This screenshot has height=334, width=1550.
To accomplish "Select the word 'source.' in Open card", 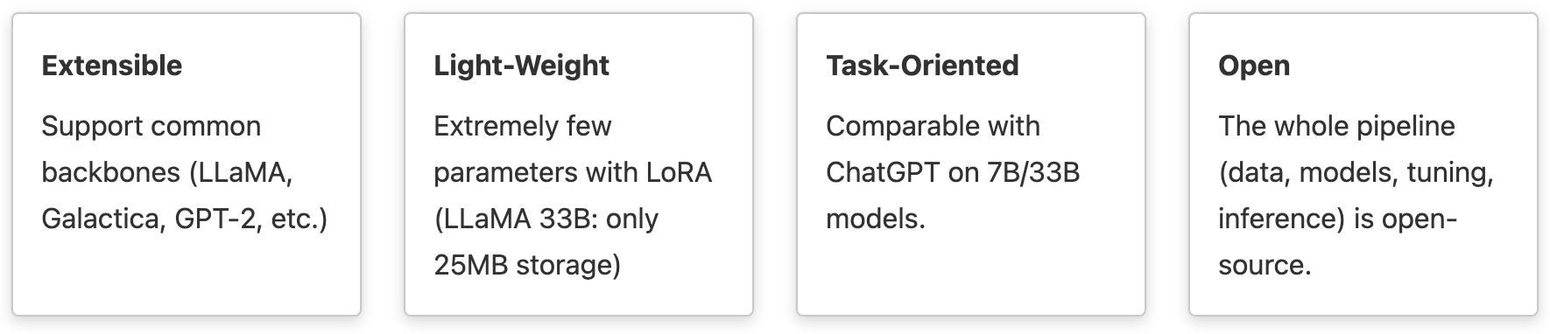I will (1265, 266).
